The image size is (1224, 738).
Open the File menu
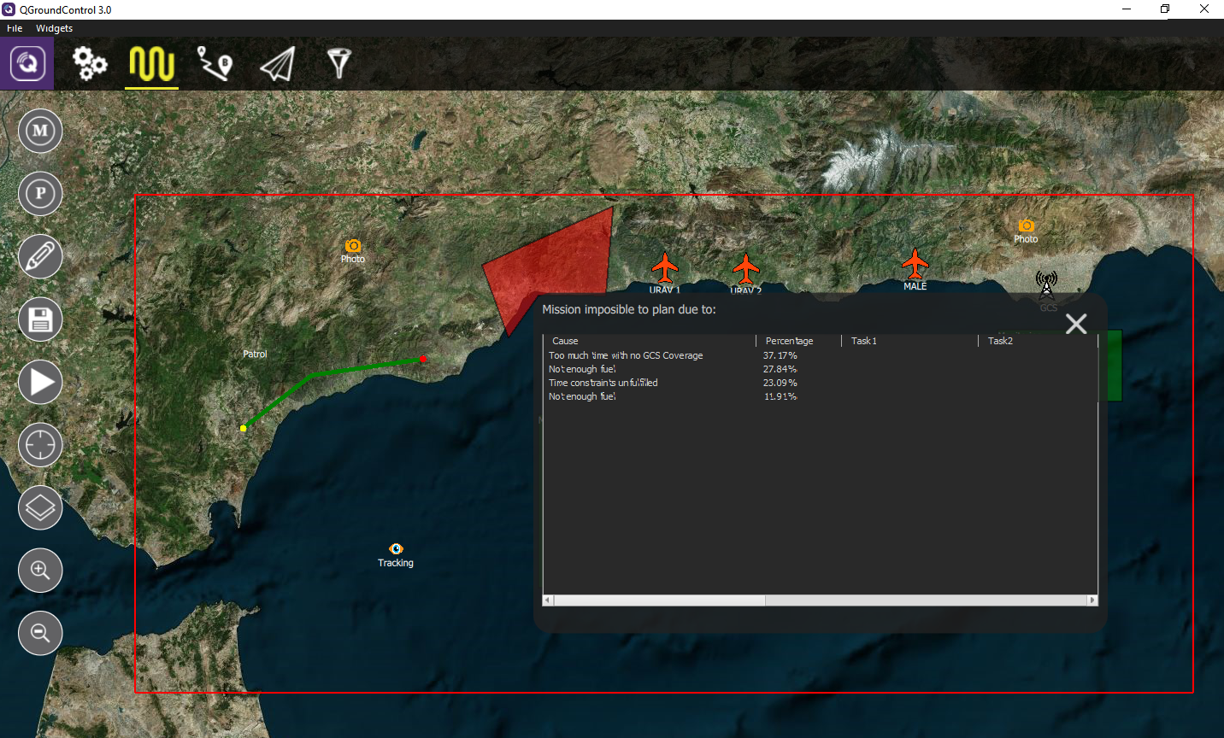(x=15, y=28)
